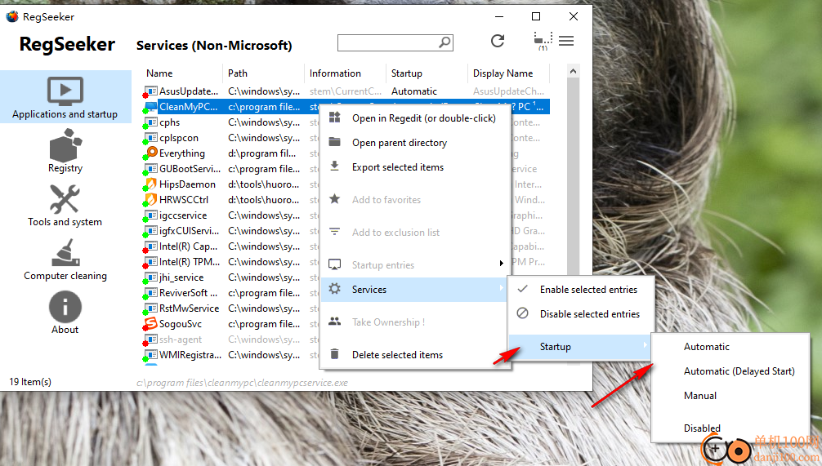The width and height of the screenshot is (822, 466).
Task: Click the CleanMyPC... selected row name
Action: tap(188, 107)
